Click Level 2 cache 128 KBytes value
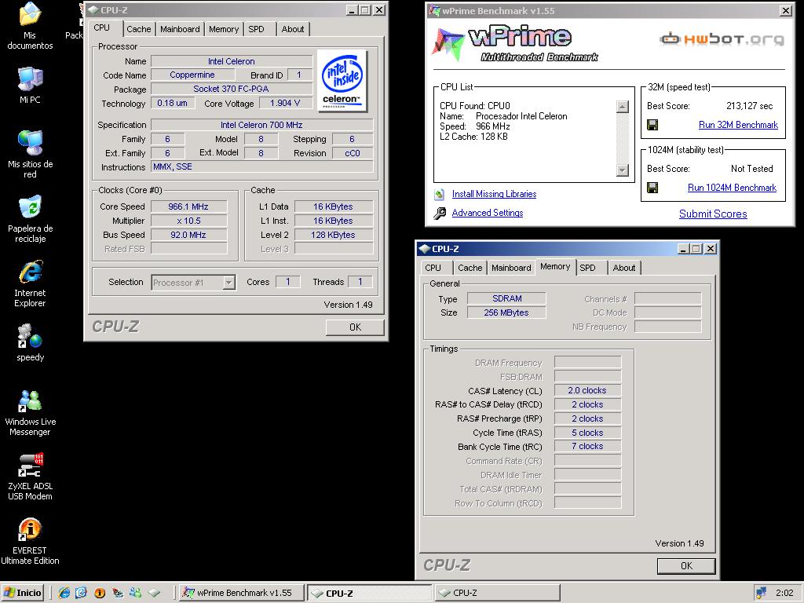804x603 pixels. 333,235
